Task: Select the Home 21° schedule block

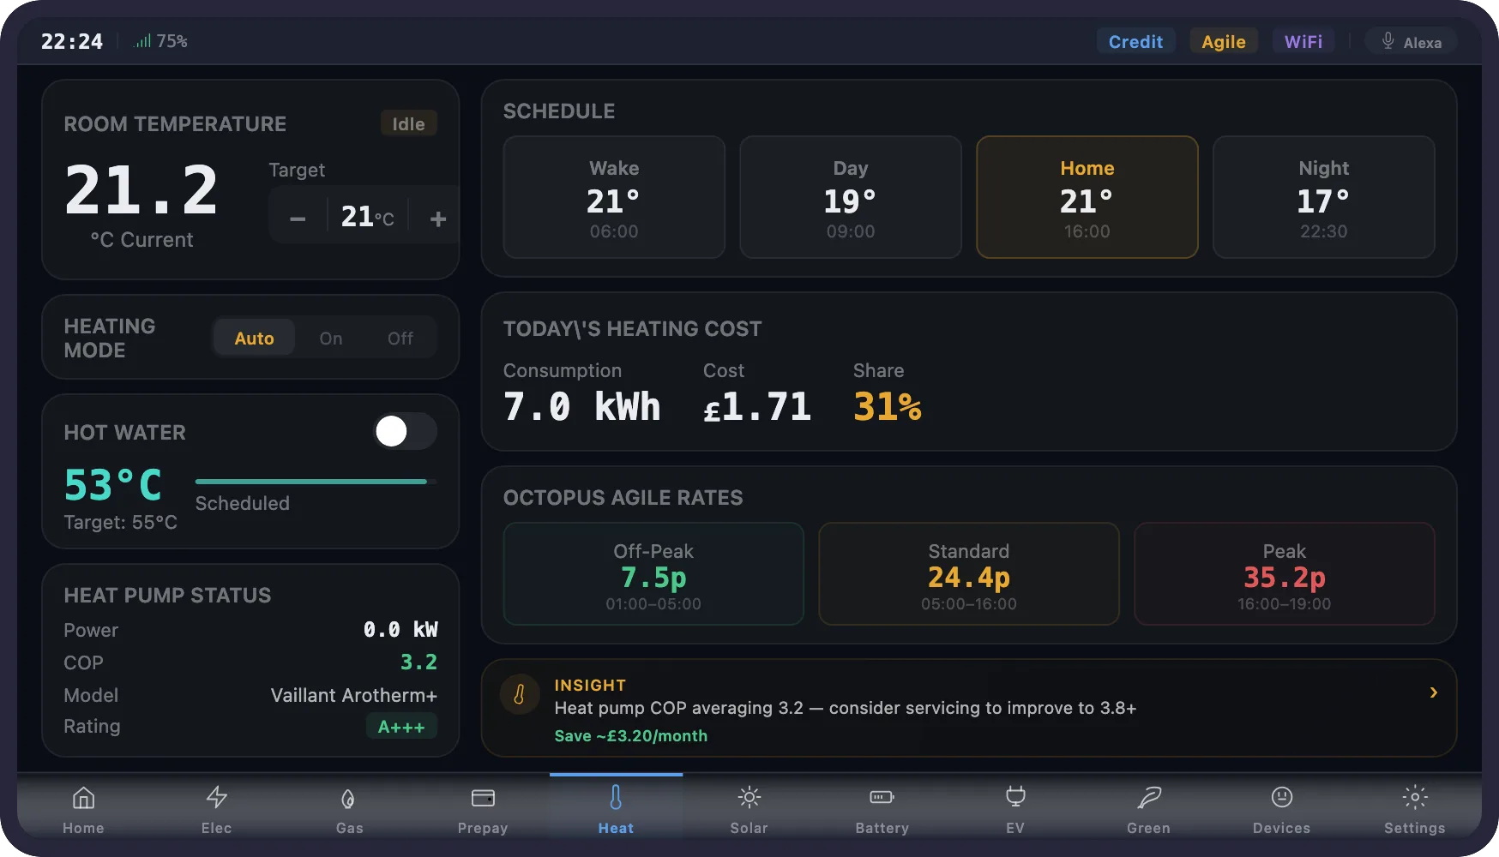Action: (1087, 197)
